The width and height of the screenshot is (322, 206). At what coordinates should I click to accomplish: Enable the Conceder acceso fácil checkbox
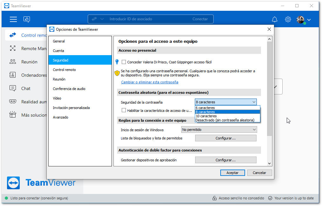[x=124, y=62]
